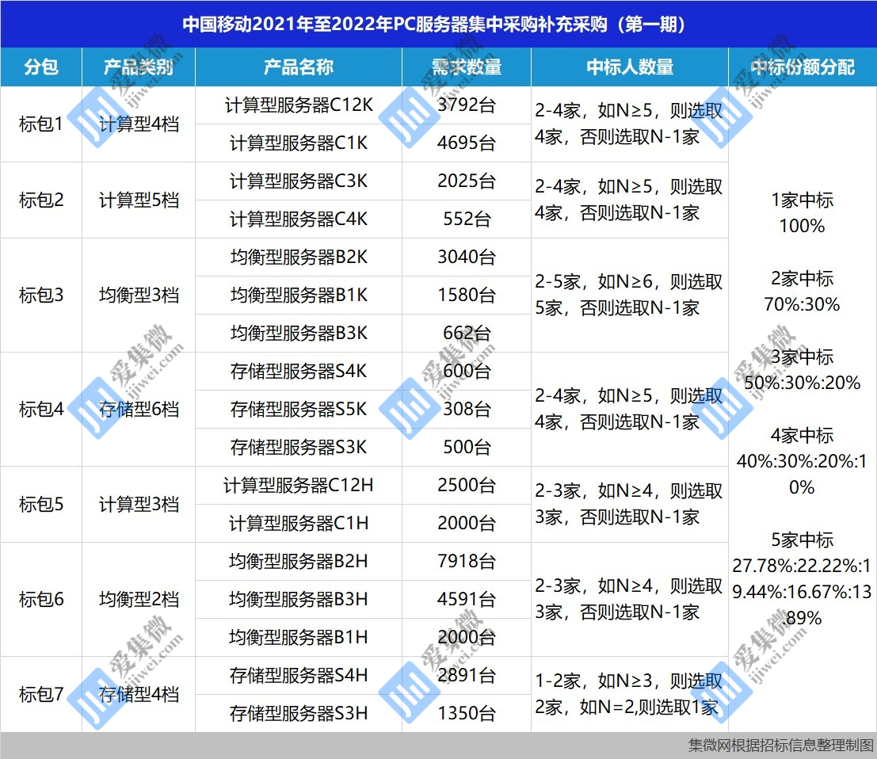Click quantity 3792台

(467, 105)
